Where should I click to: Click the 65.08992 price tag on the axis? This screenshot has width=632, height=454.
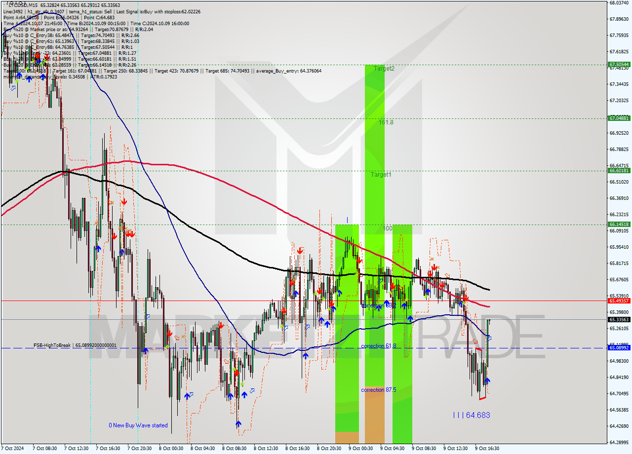click(x=619, y=348)
